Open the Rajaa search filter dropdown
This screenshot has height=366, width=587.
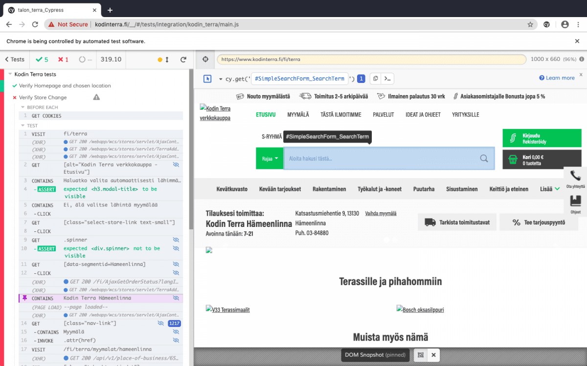270,158
